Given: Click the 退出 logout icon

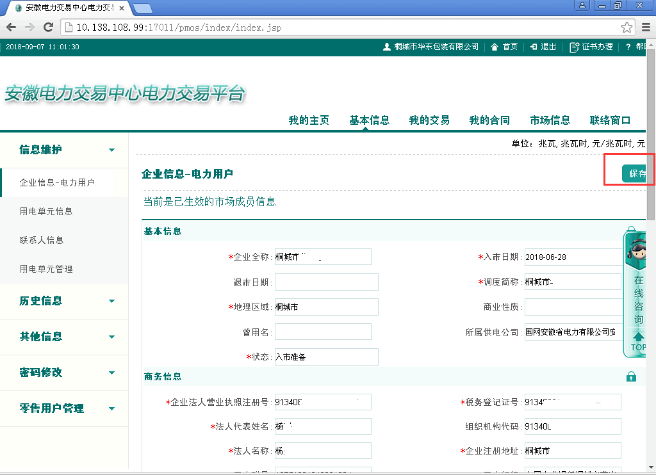Looking at the screenshot, I should click(x=533, y=47).
